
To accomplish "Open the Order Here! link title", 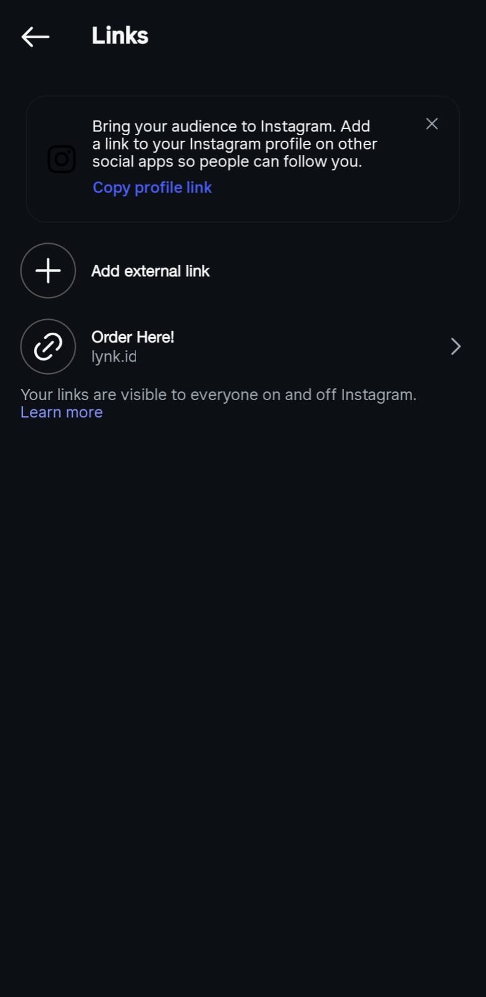I will tap(133, 337).
